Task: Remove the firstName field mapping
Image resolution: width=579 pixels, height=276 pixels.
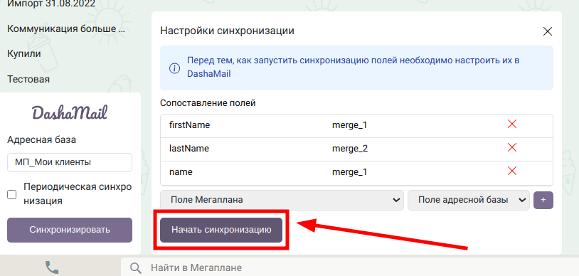Action: 512,124
